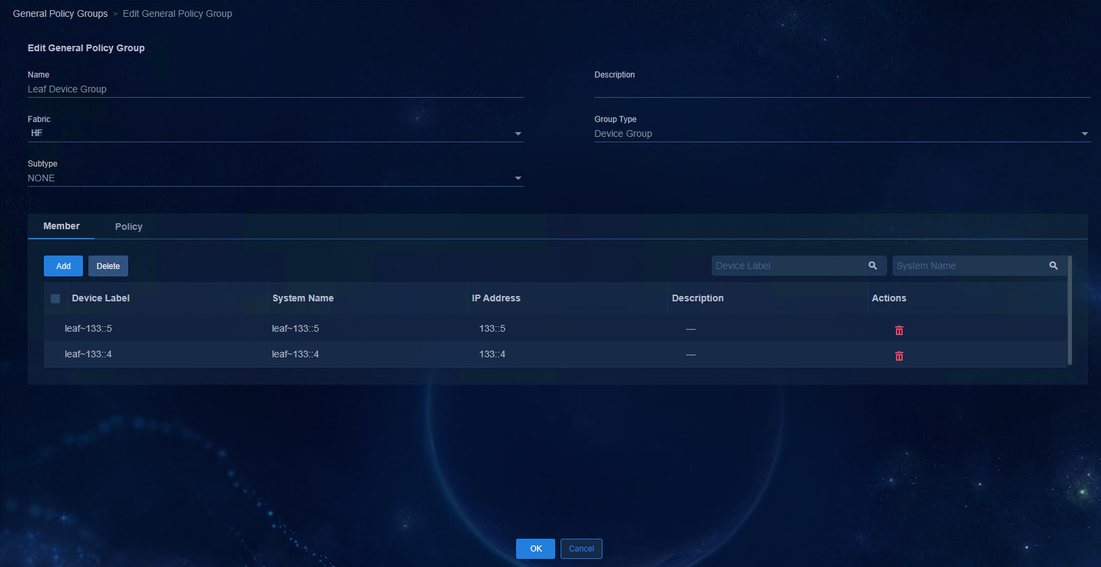The width and height of the screenshot is (1101, 567).
Task: Click the Description column header in table
Action: pos(698,298)
